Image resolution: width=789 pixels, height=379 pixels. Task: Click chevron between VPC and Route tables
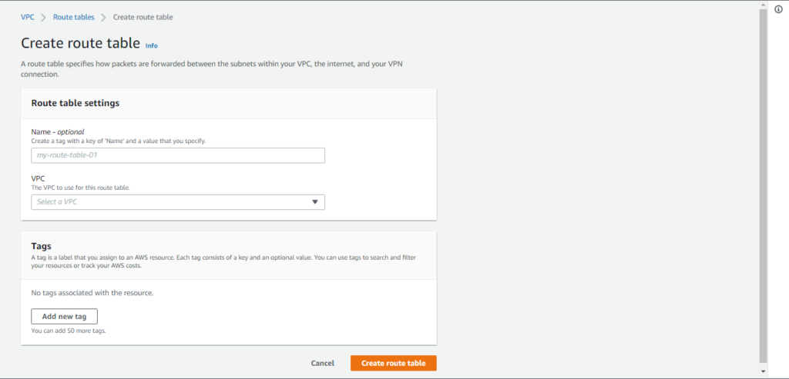coord(44,17)
